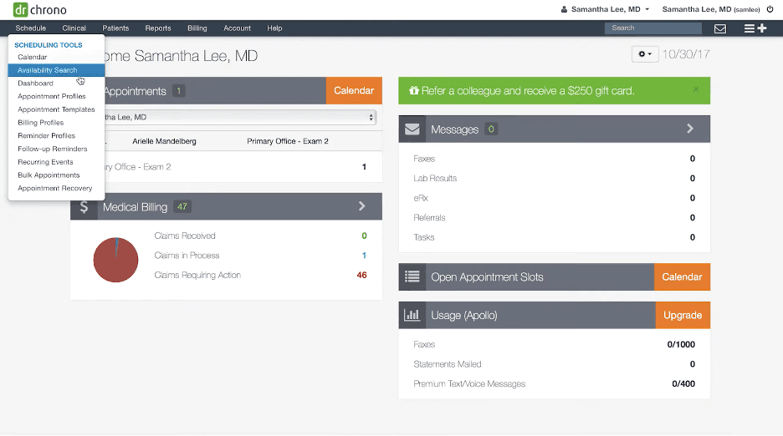Click the power logout icon
783x436 pixels.
pos(770,9)
